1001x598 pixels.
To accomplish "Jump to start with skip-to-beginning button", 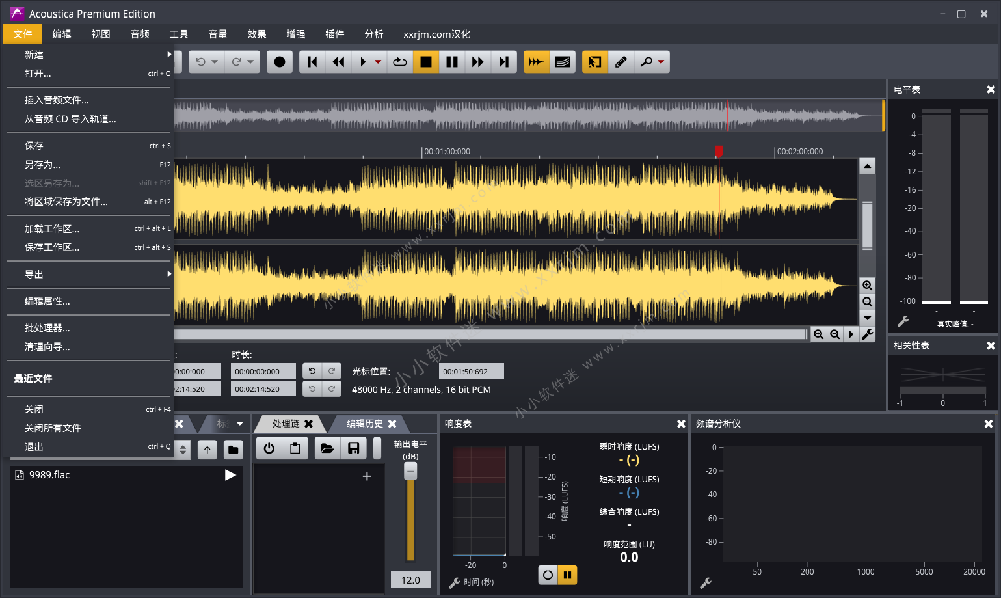I will point(312,62).
